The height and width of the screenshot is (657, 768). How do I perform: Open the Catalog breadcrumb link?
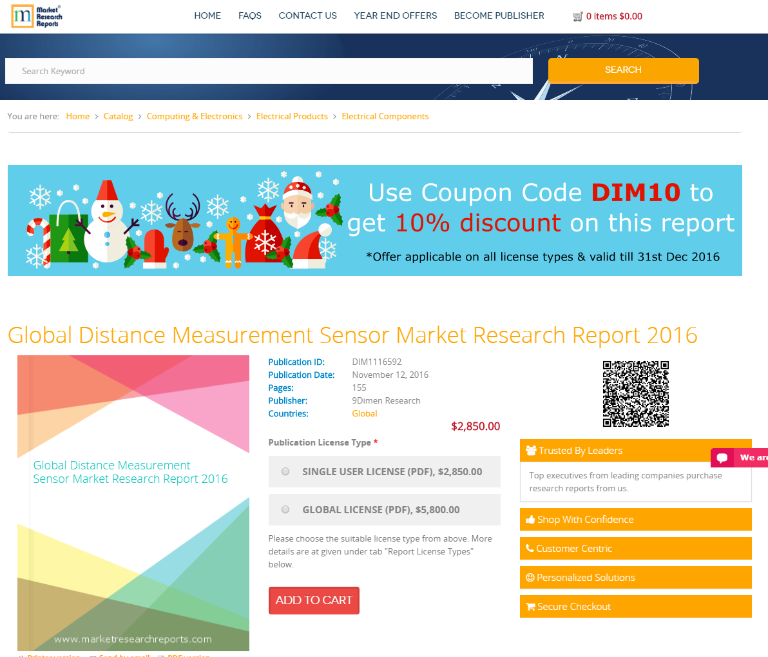point(118,116)
